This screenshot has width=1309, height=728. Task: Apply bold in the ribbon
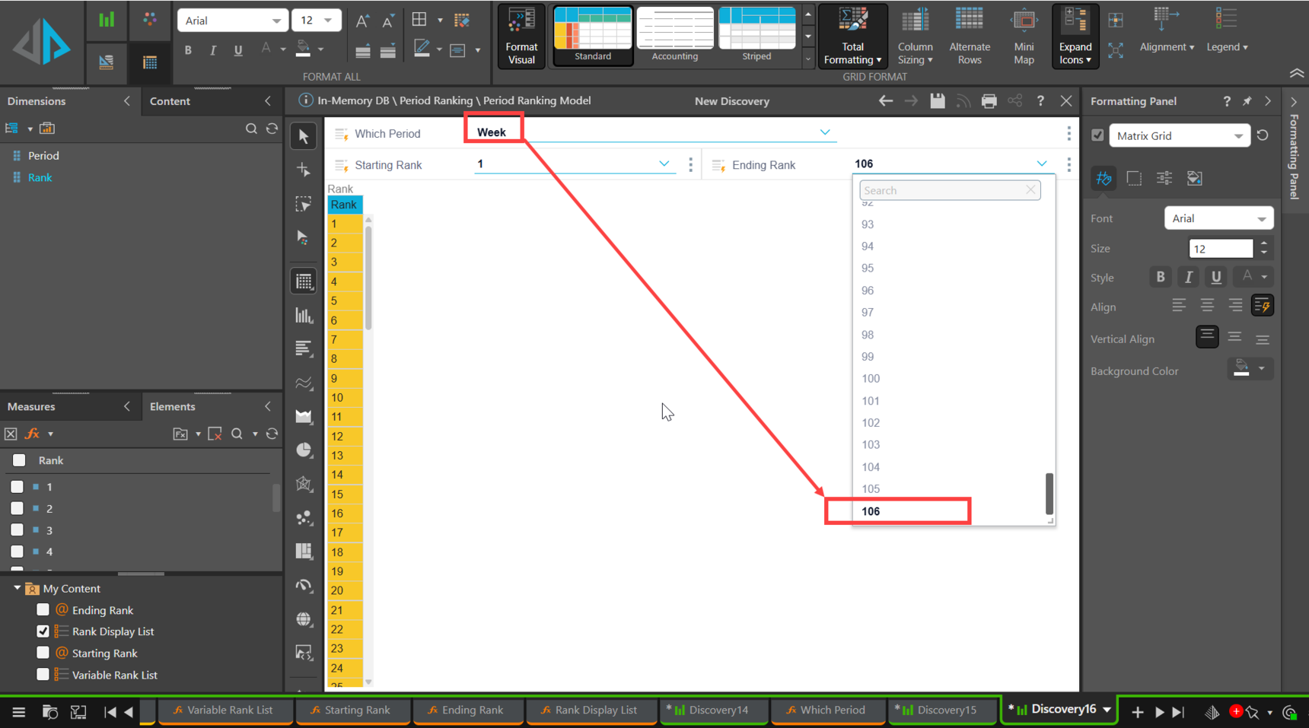188,50
